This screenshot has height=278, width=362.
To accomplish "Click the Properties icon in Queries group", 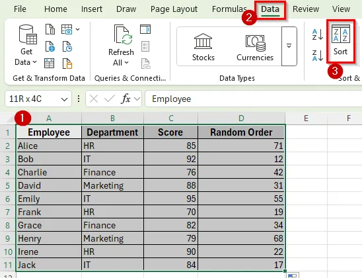I will pos(145,46).
